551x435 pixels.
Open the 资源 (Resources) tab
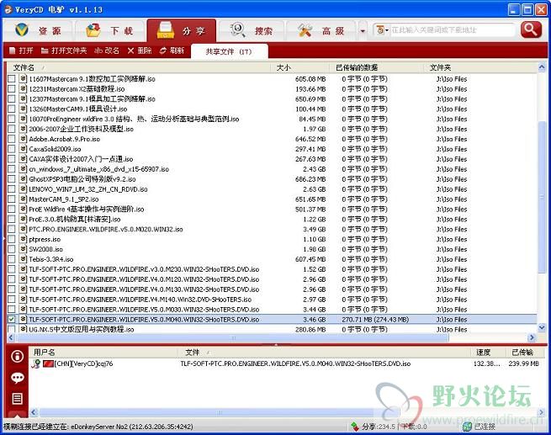(x=38, y=30)
